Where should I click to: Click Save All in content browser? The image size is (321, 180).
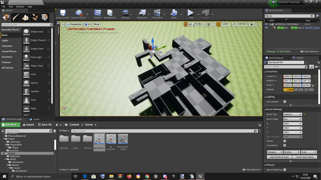tap(45, 124)
